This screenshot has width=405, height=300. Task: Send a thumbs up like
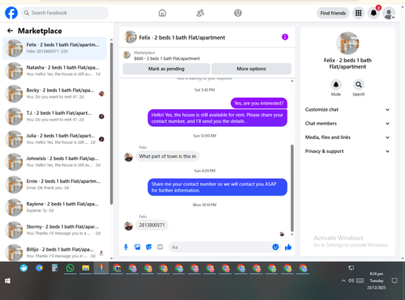288,247
